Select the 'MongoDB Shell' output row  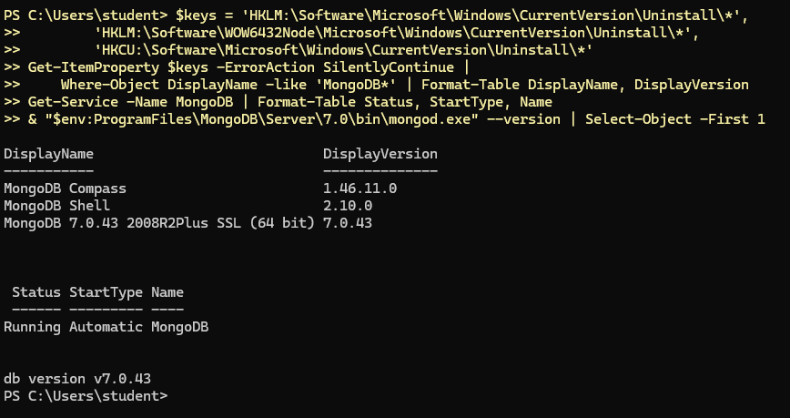[x=57, y=206]
